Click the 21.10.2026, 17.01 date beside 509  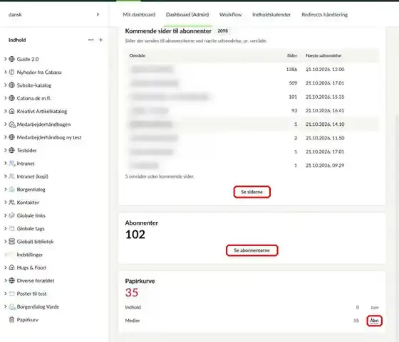pos(325,83)
